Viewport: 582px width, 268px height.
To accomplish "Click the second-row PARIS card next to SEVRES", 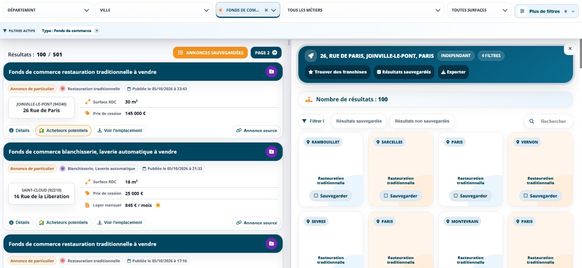I will coord(401,240).
